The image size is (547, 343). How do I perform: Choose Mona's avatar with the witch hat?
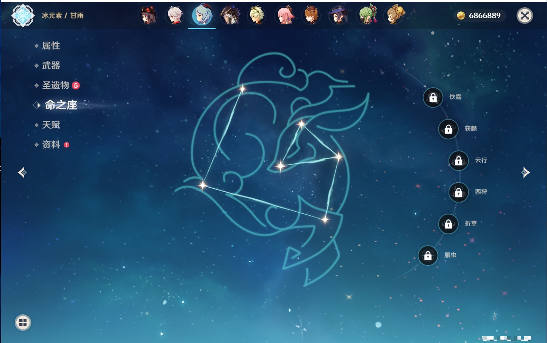tap(339, 15)
